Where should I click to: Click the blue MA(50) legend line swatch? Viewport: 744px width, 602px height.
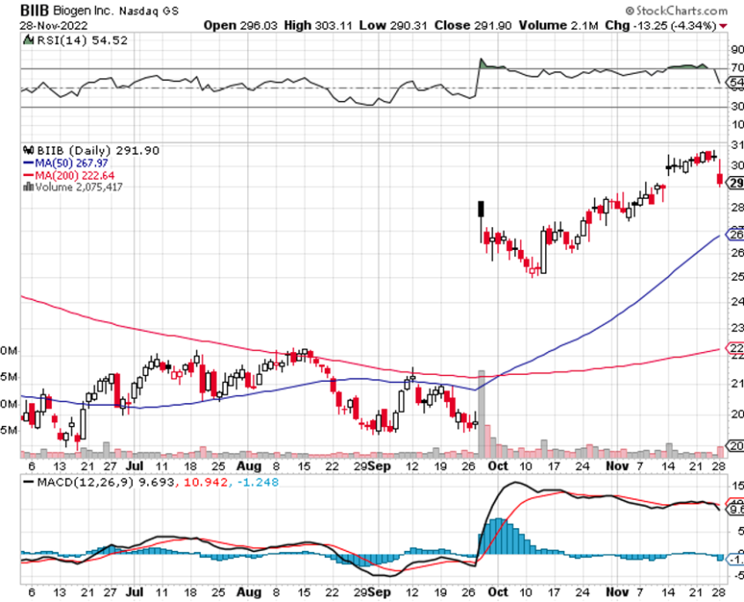coord(27,163)
